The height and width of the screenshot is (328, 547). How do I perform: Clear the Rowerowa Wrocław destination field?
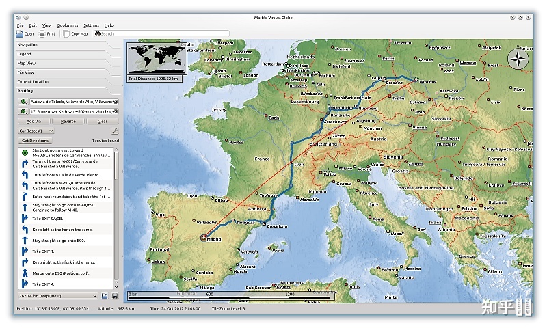click(115, 111)
